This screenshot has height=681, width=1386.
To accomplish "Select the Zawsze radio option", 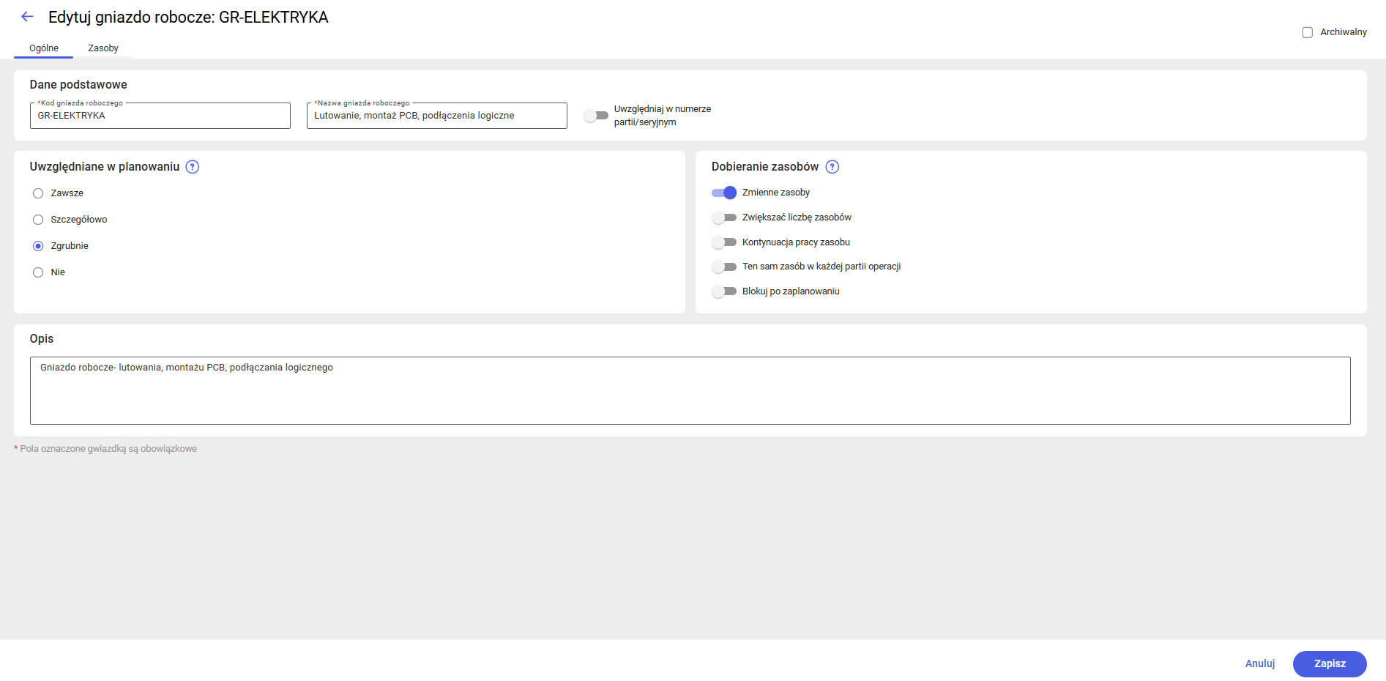I will (x=38, y=193).
